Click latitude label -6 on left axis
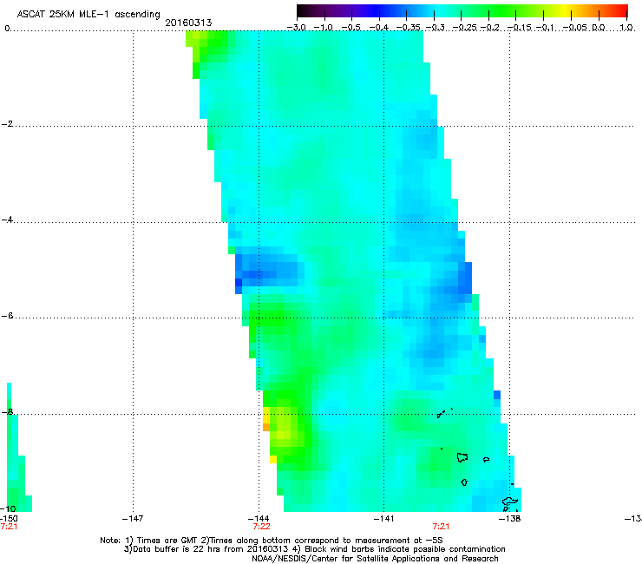Screen dimensions: 642x564 click(7, 316)
